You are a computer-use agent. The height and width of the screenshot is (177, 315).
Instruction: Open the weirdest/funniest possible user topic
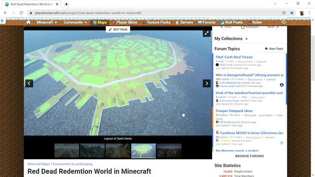click(250, 93)
